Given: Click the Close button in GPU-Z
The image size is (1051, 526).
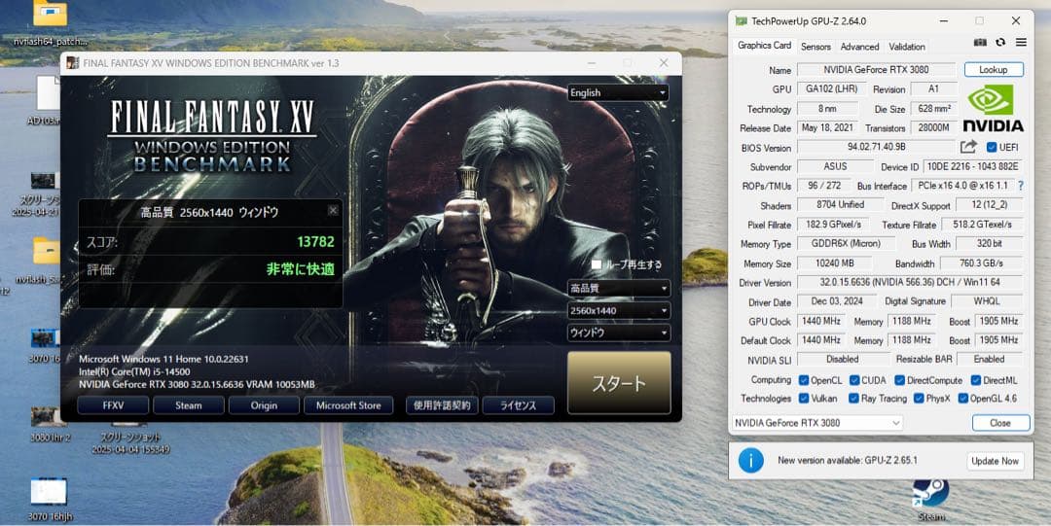Looking at the screenshot, I should pyautogui.click(x=1000, y=423).
